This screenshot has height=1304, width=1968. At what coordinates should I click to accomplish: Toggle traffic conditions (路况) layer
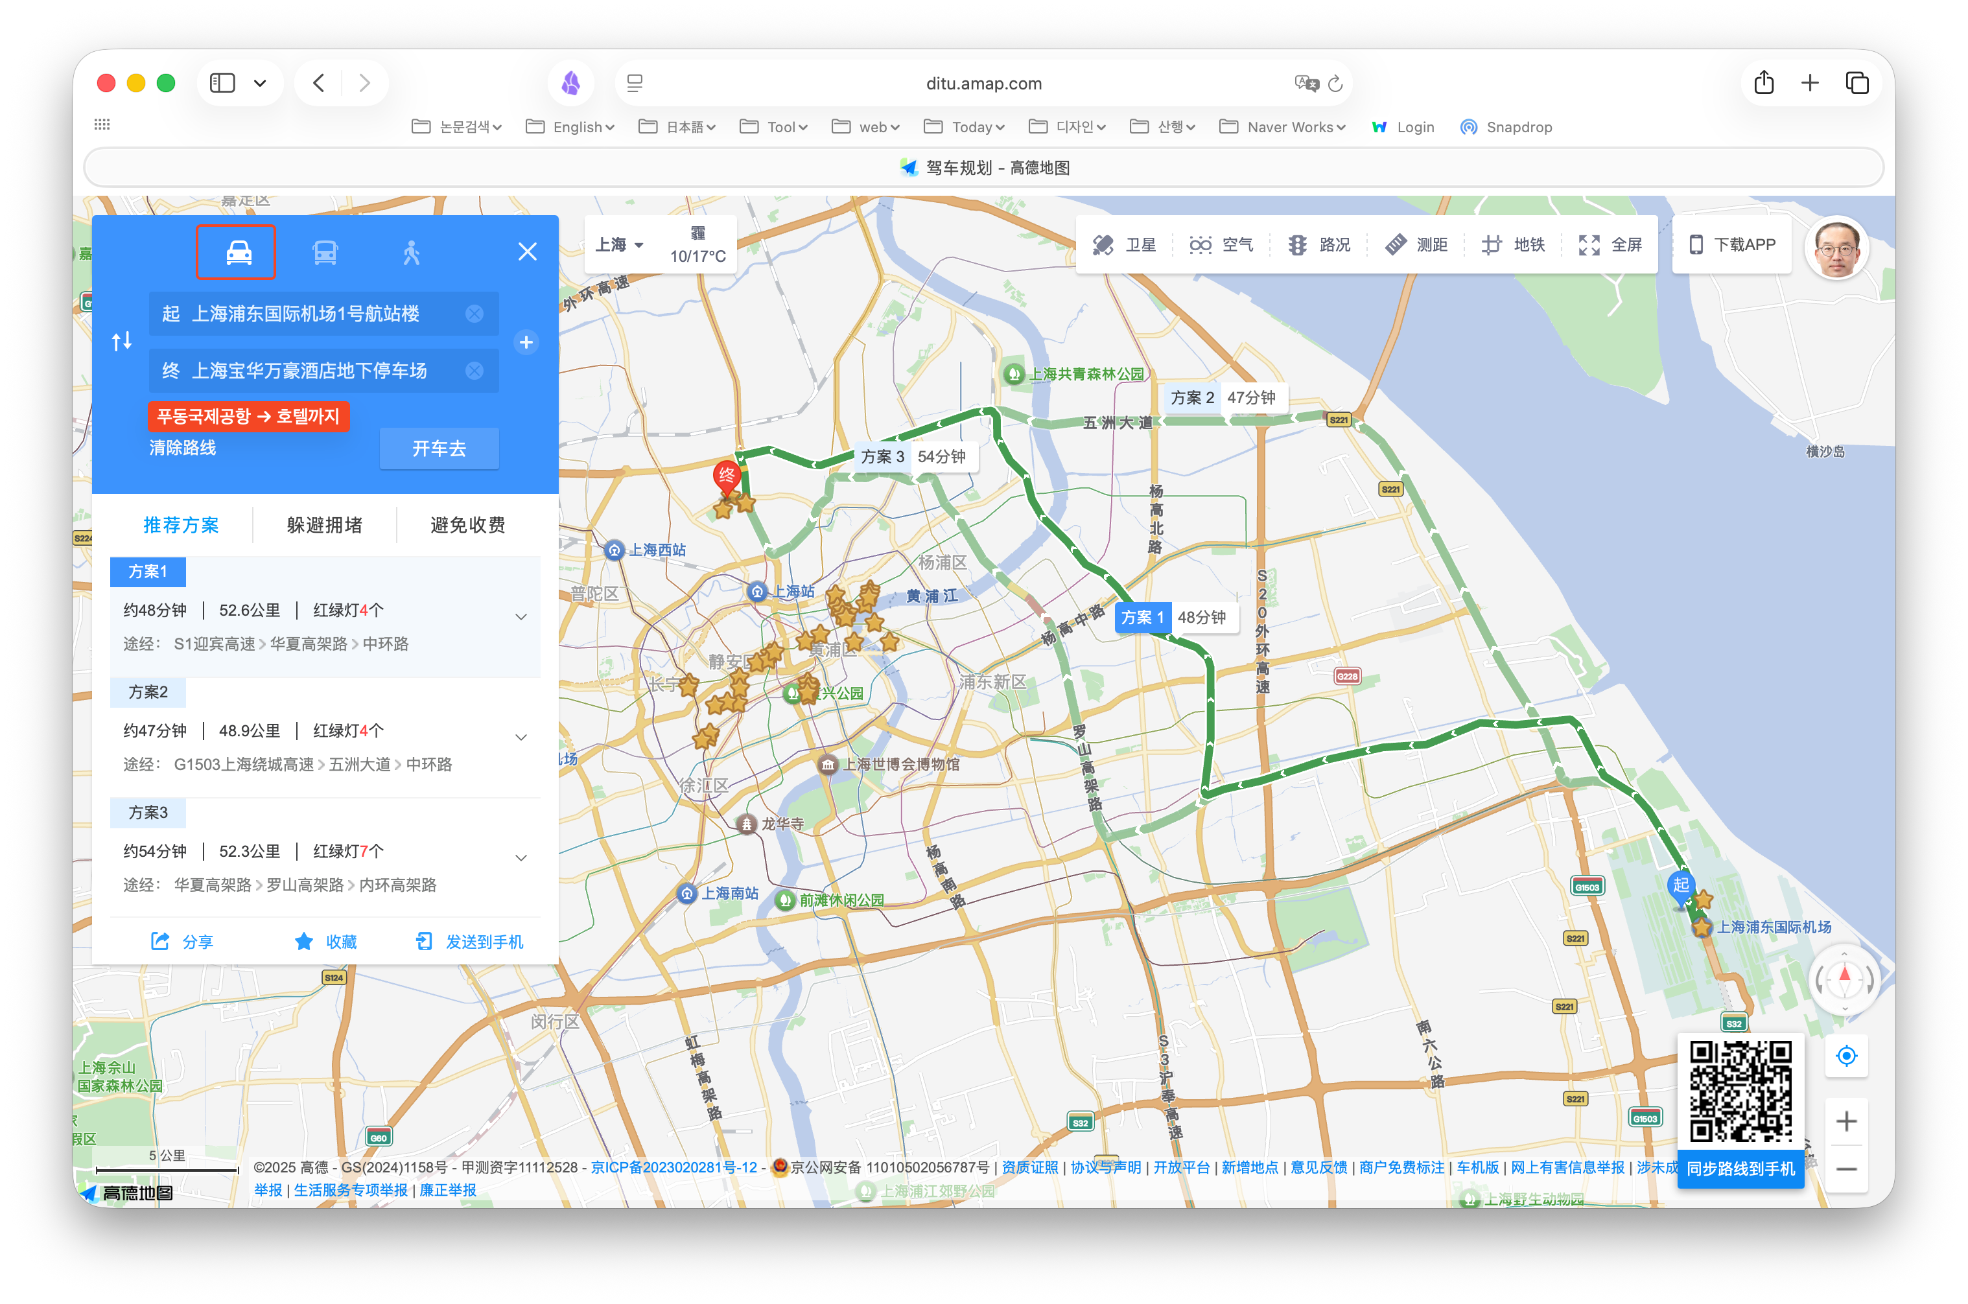coord(1318,244)
